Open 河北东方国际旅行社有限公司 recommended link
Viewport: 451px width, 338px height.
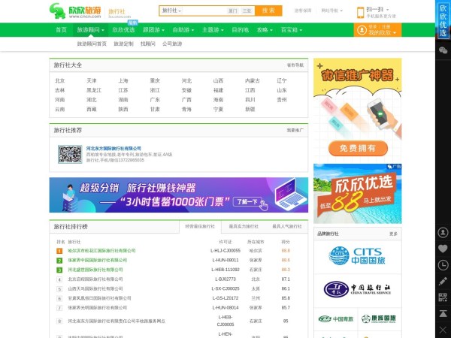(114, 149)
